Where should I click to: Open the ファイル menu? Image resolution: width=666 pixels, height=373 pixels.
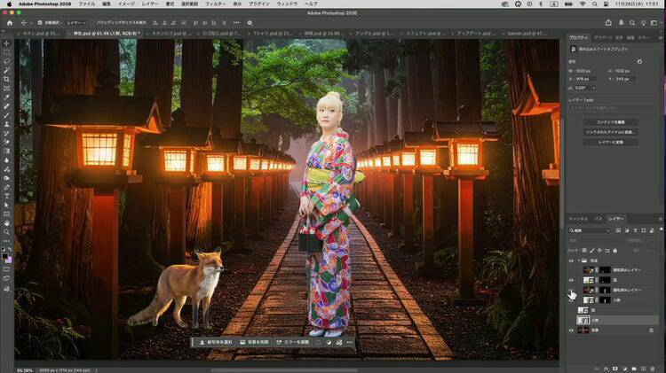(x=87, y=4)
